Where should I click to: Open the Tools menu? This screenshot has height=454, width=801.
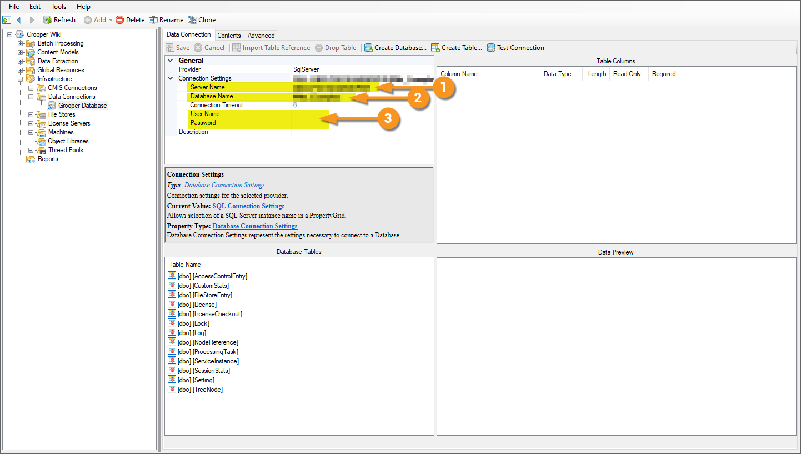coord(58,7)
